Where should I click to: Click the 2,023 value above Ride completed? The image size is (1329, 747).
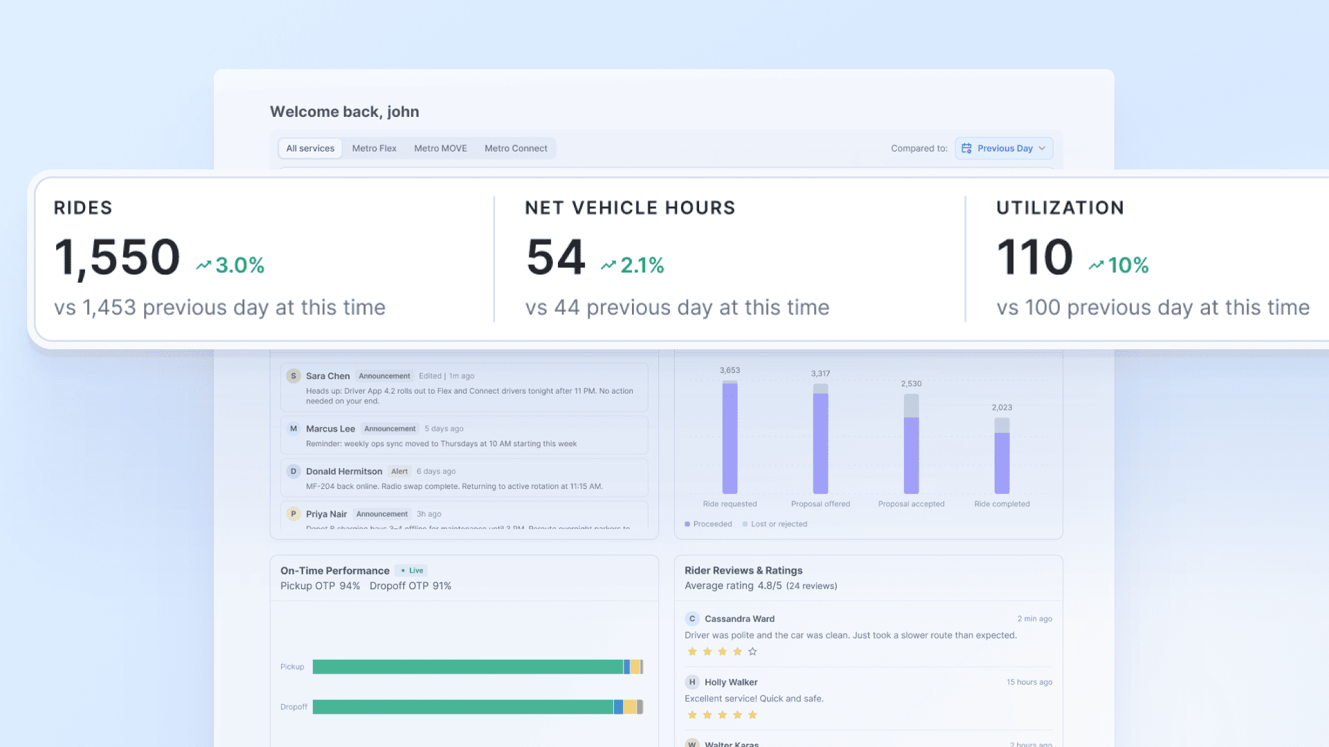pos(1002,408)
